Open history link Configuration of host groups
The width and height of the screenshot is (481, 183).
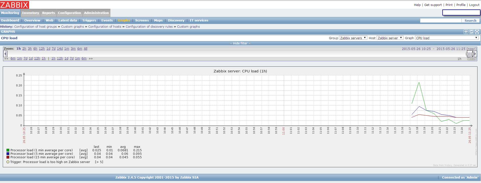(35, 27)
